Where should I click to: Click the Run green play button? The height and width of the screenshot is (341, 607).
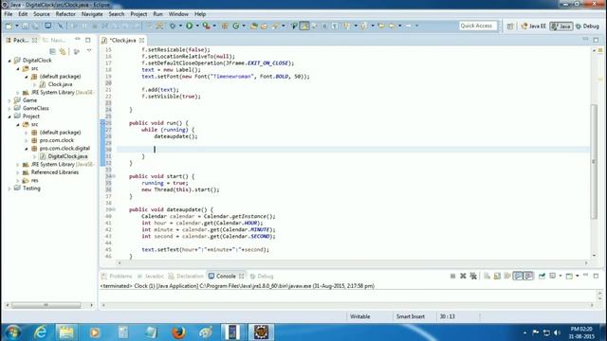point(190,26)
